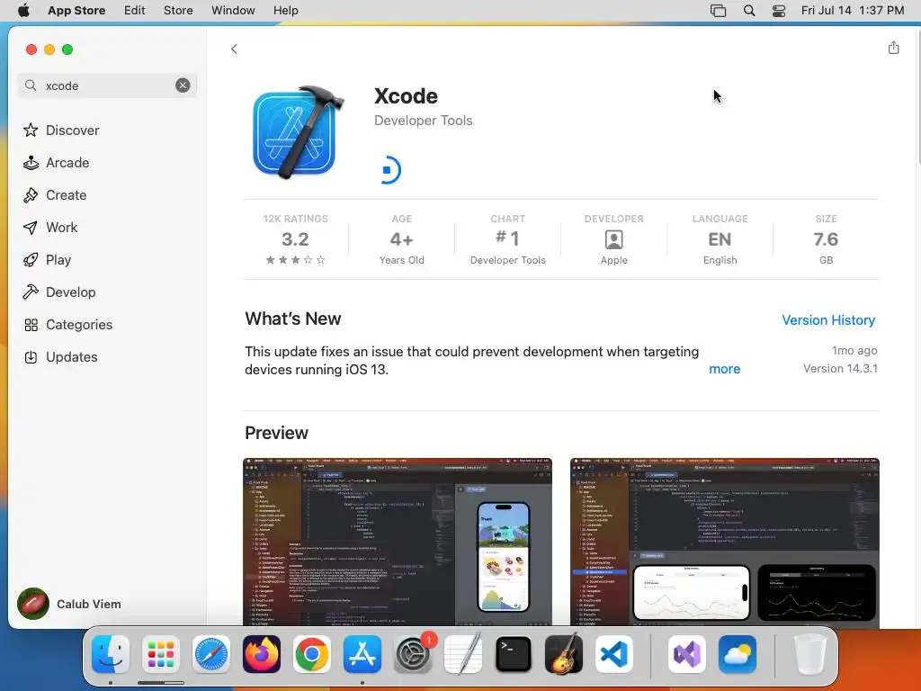Open Create in the sidebar
Screen dimensions: 921x691
55,195
